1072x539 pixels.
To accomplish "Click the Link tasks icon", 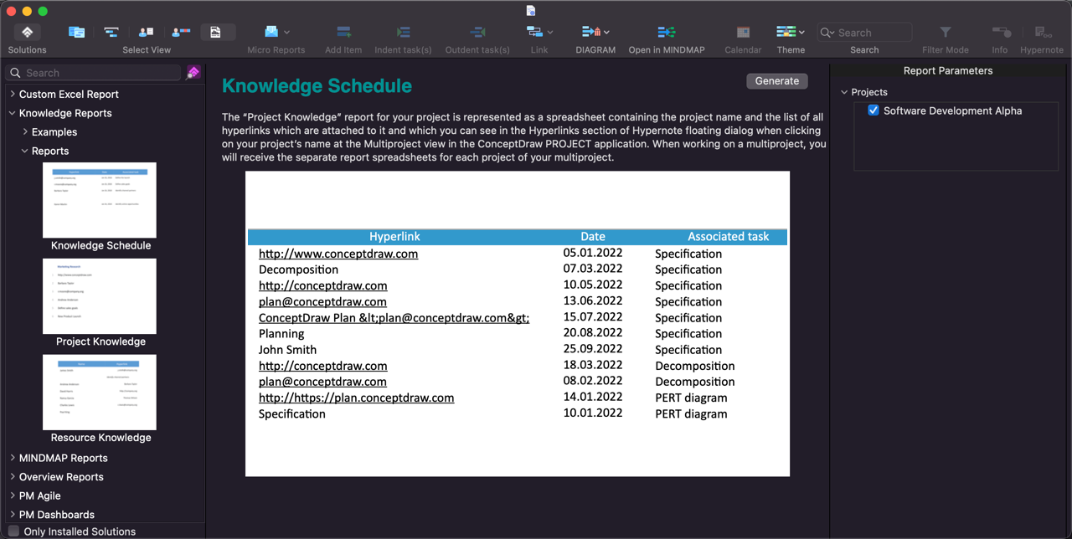I will [x=534, y=32].
